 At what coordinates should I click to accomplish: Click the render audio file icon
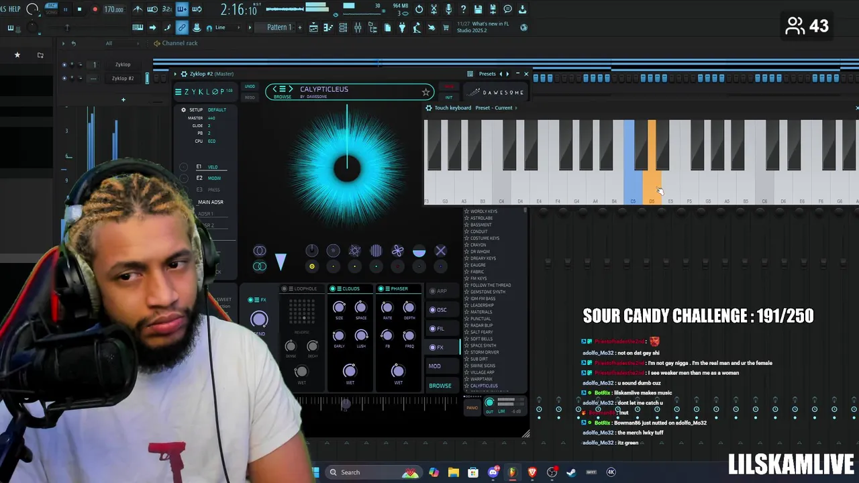pyautogui.click(x=493, y=9)
